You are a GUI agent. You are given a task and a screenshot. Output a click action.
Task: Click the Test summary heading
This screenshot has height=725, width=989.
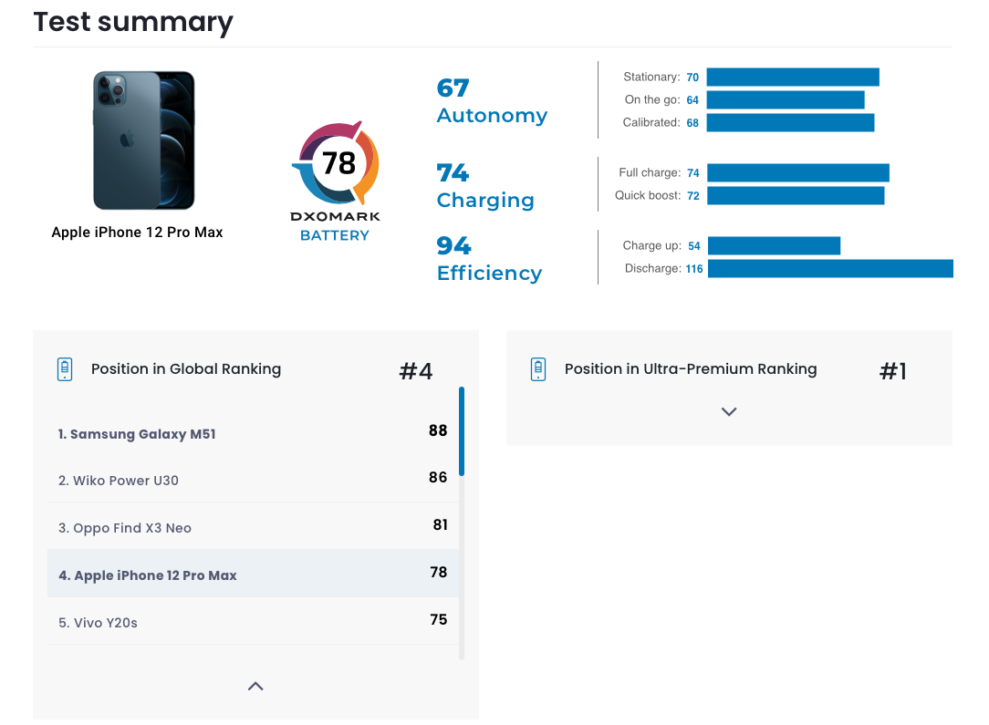coord(133,22)
